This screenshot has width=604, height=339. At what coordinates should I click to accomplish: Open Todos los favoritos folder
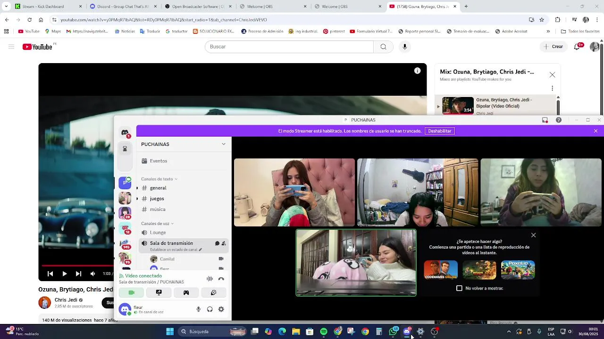(x=580, y=32)
